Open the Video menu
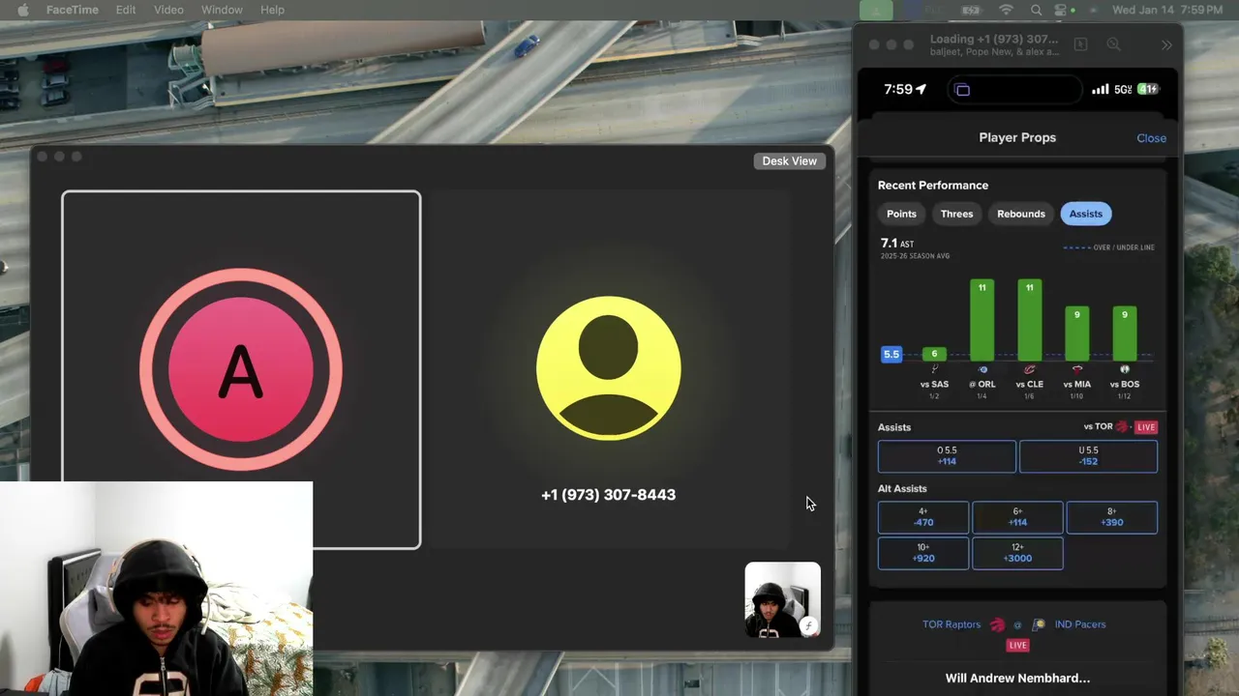Viewport: 1239px width, 696px height. pos(168,10)
